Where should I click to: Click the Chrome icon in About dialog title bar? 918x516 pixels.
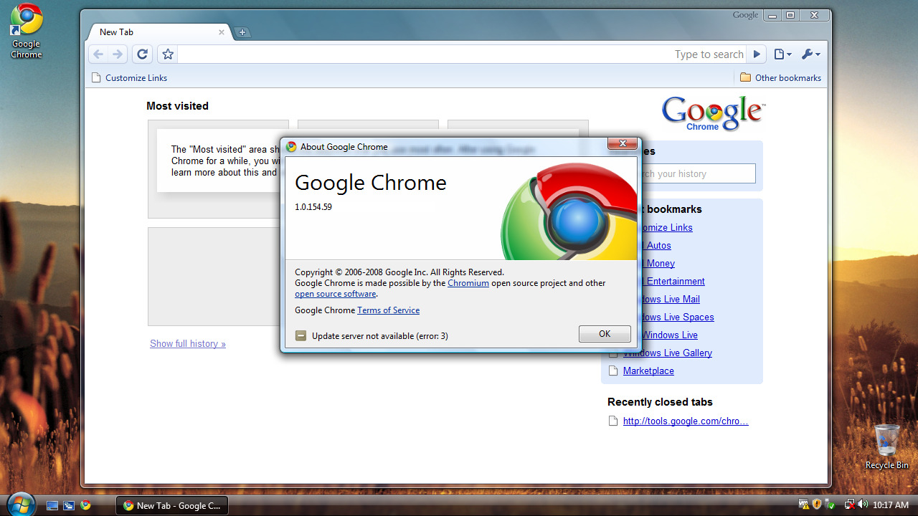coord(291,147)
